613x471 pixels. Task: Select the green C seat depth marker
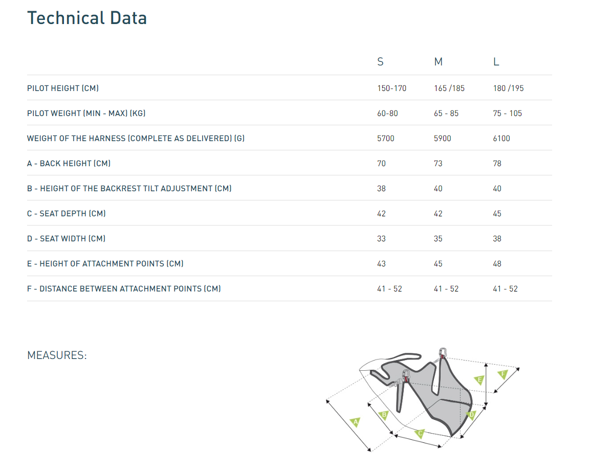[x=420, y=434]
